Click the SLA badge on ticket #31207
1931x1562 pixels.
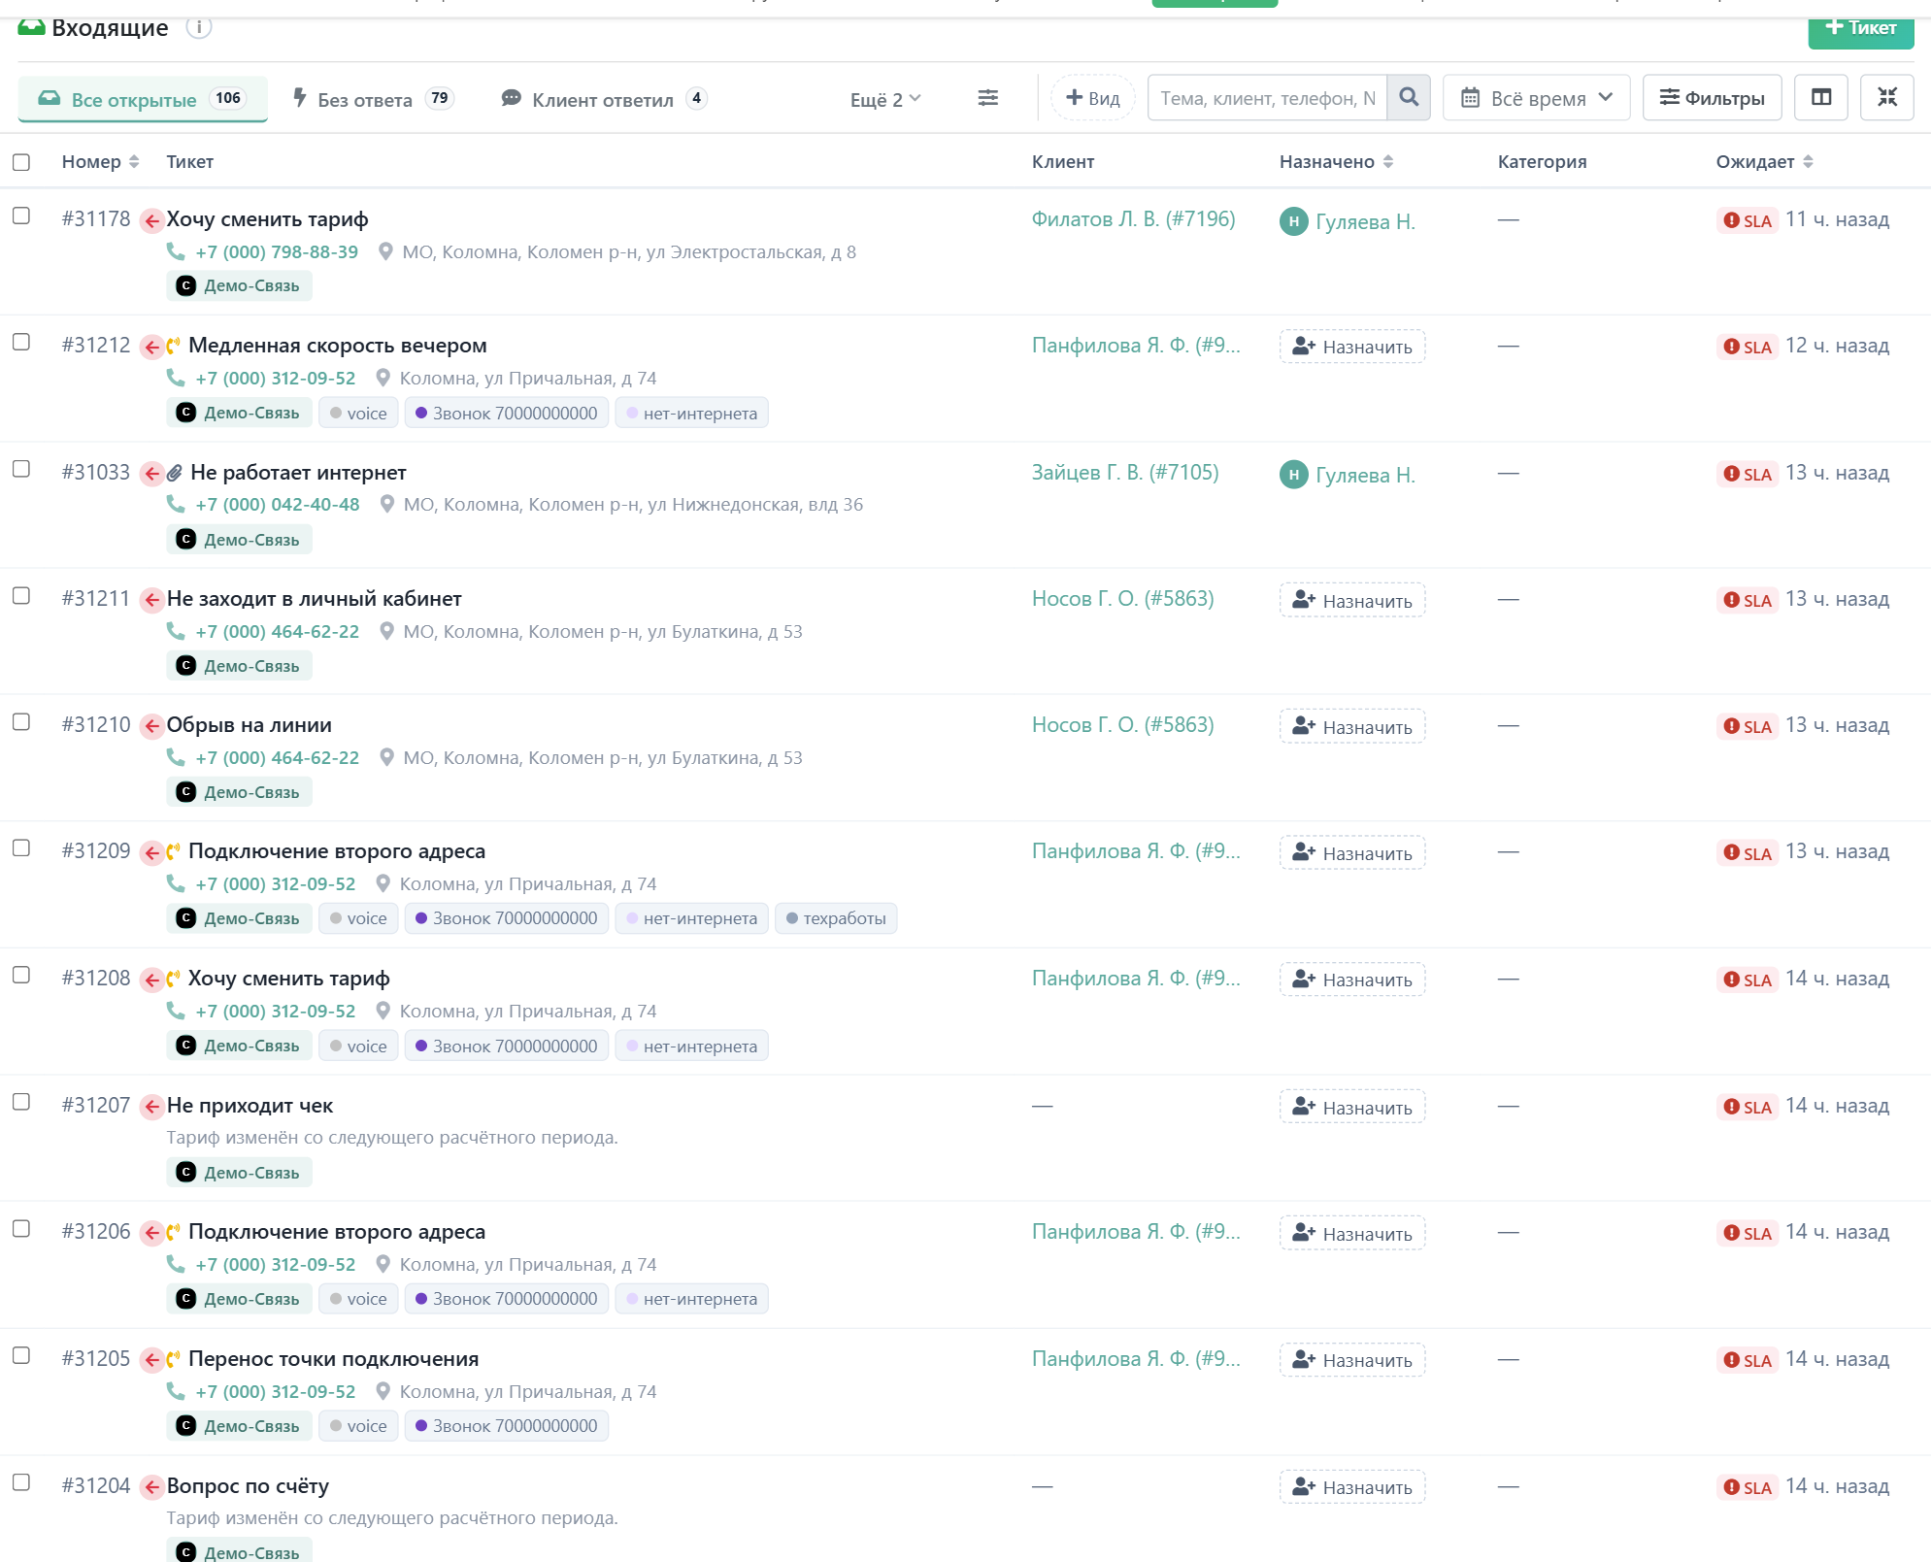(1747, 1107)
